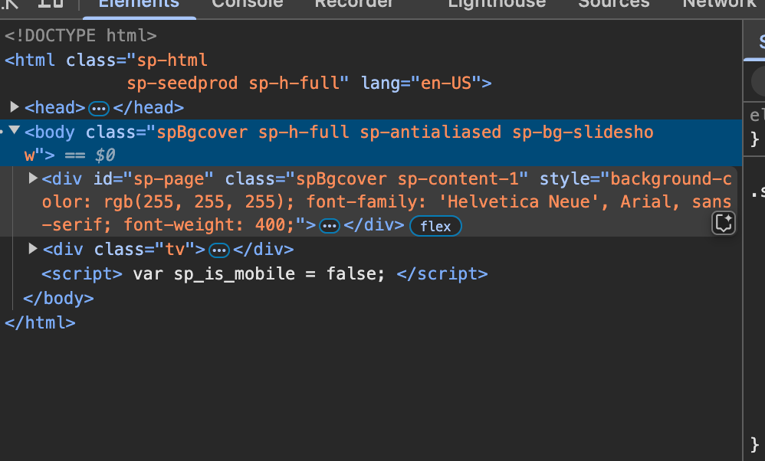The height and width of the screenshot is (461, 765).
Task: Toggle the flex badge overlay
Action: [435, 226]
